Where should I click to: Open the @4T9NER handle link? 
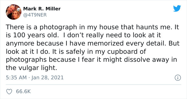click(35, 15)
